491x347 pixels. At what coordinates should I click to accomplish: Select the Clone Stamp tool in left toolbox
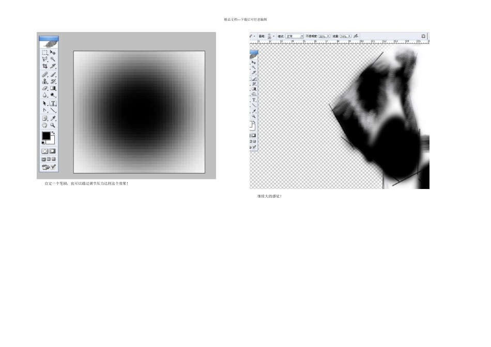coord(45,82)
